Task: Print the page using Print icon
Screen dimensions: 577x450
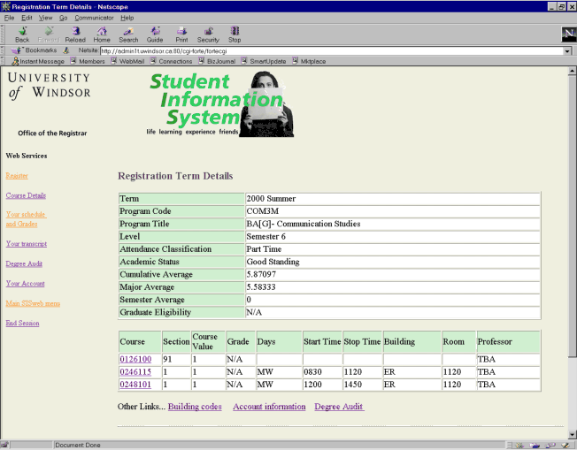Action: coord(181,34)
